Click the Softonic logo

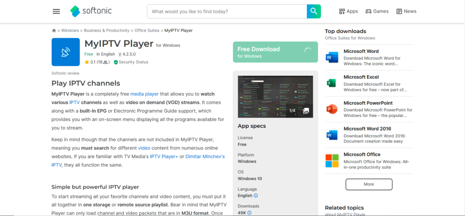[x=91, y=11]
